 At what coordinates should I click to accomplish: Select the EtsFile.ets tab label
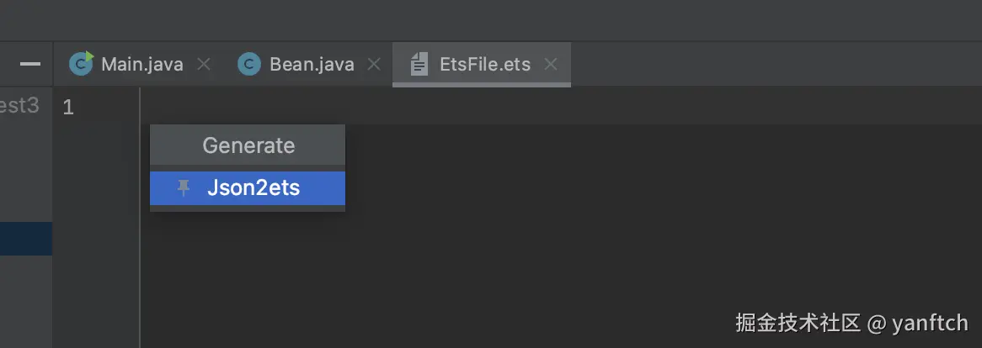click(485, 64)
